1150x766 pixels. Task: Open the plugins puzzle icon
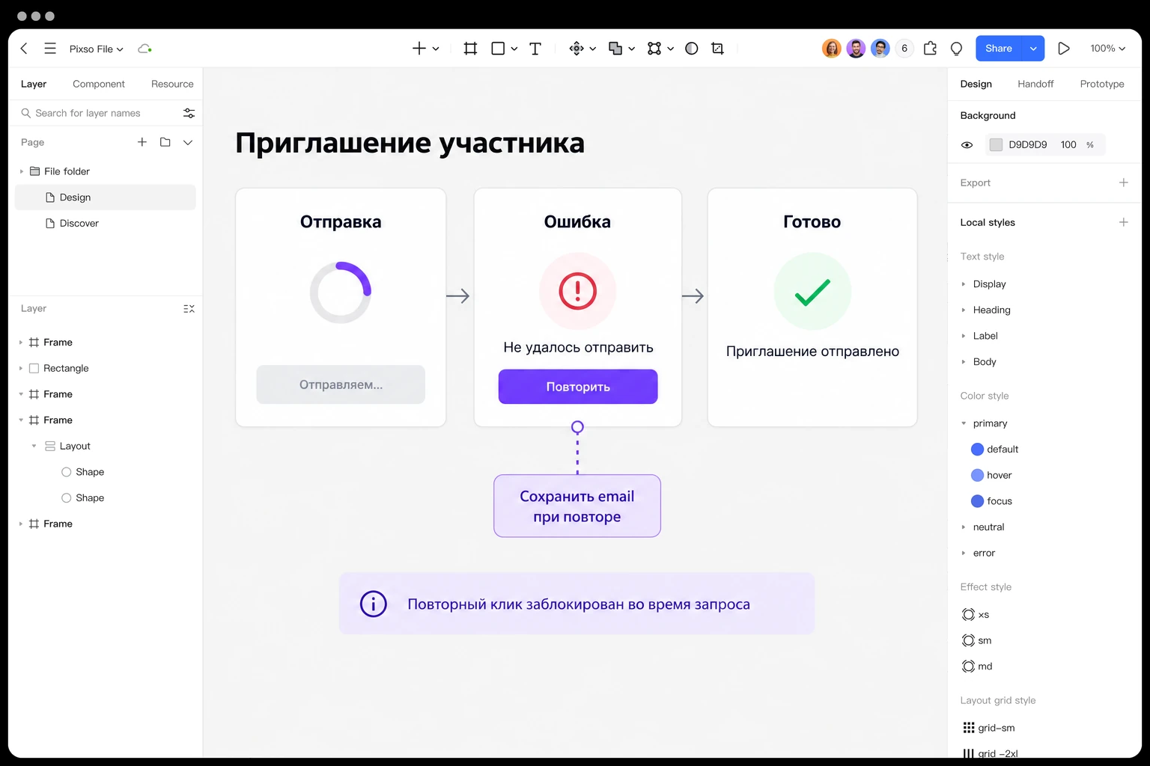tap(930, 49)
